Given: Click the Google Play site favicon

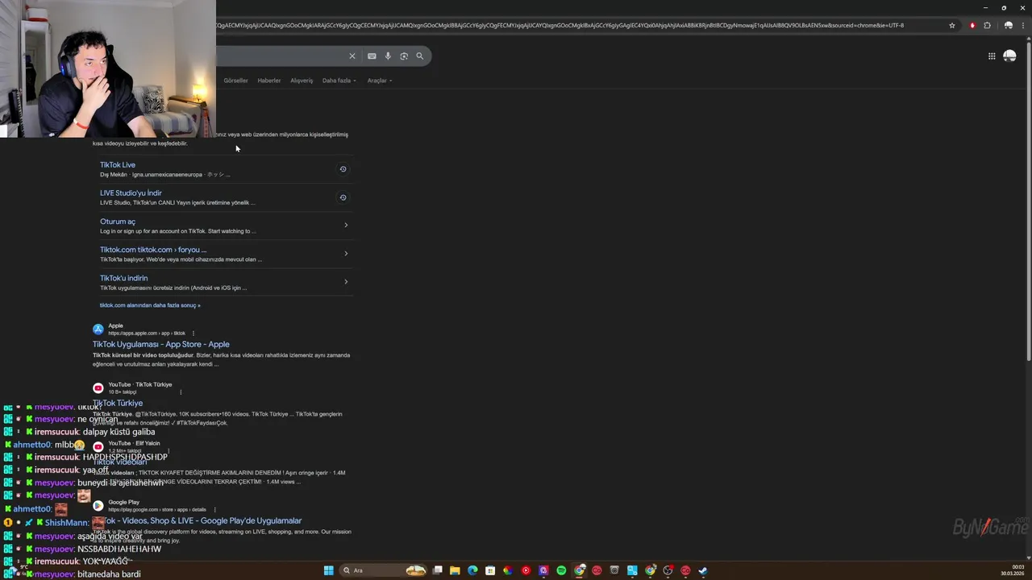Looking at the screenshot, I should click(98, 506).
